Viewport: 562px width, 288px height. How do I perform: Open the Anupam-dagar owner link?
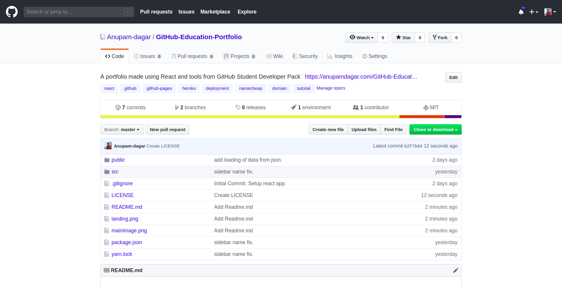pos(129,37)
